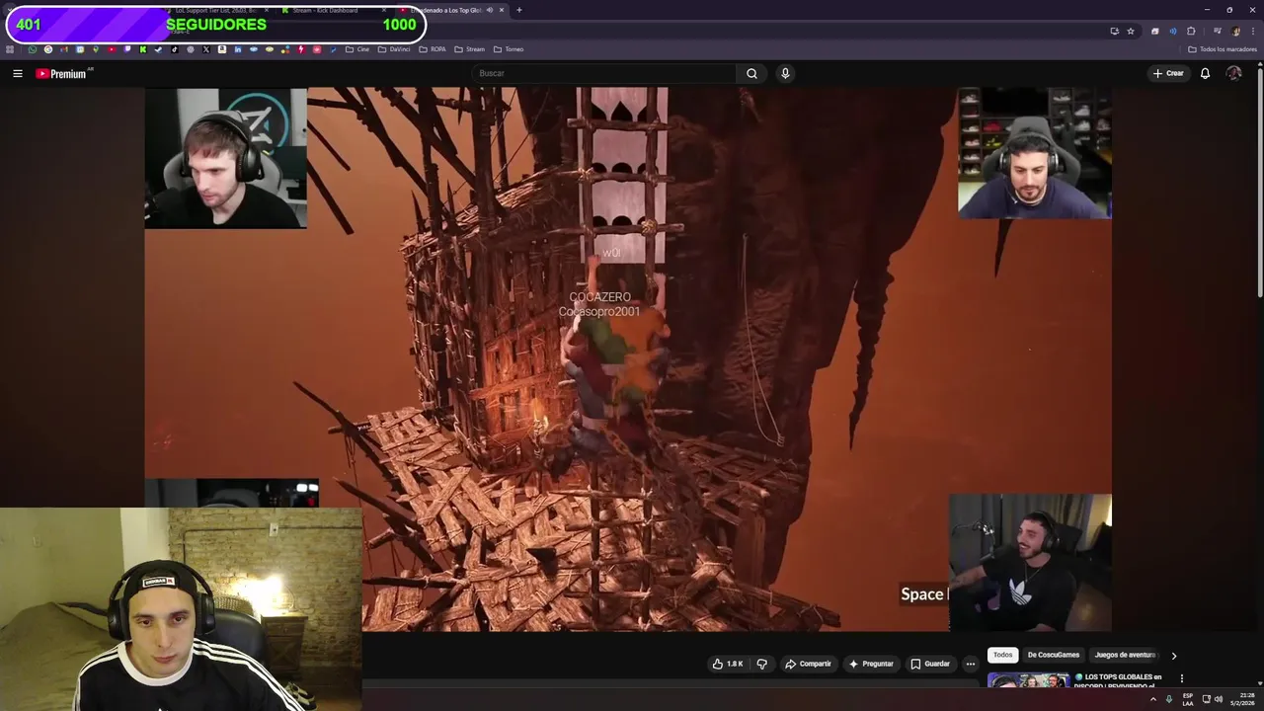Activate voice search microphone icon

785,73
